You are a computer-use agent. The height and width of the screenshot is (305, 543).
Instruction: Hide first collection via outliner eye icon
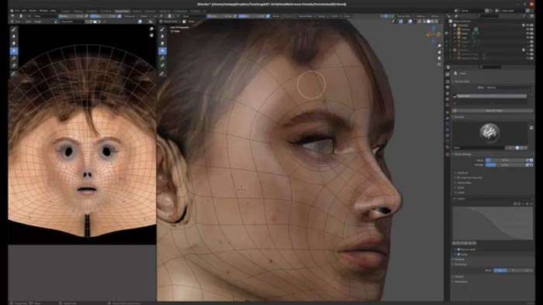coord(527,26)
